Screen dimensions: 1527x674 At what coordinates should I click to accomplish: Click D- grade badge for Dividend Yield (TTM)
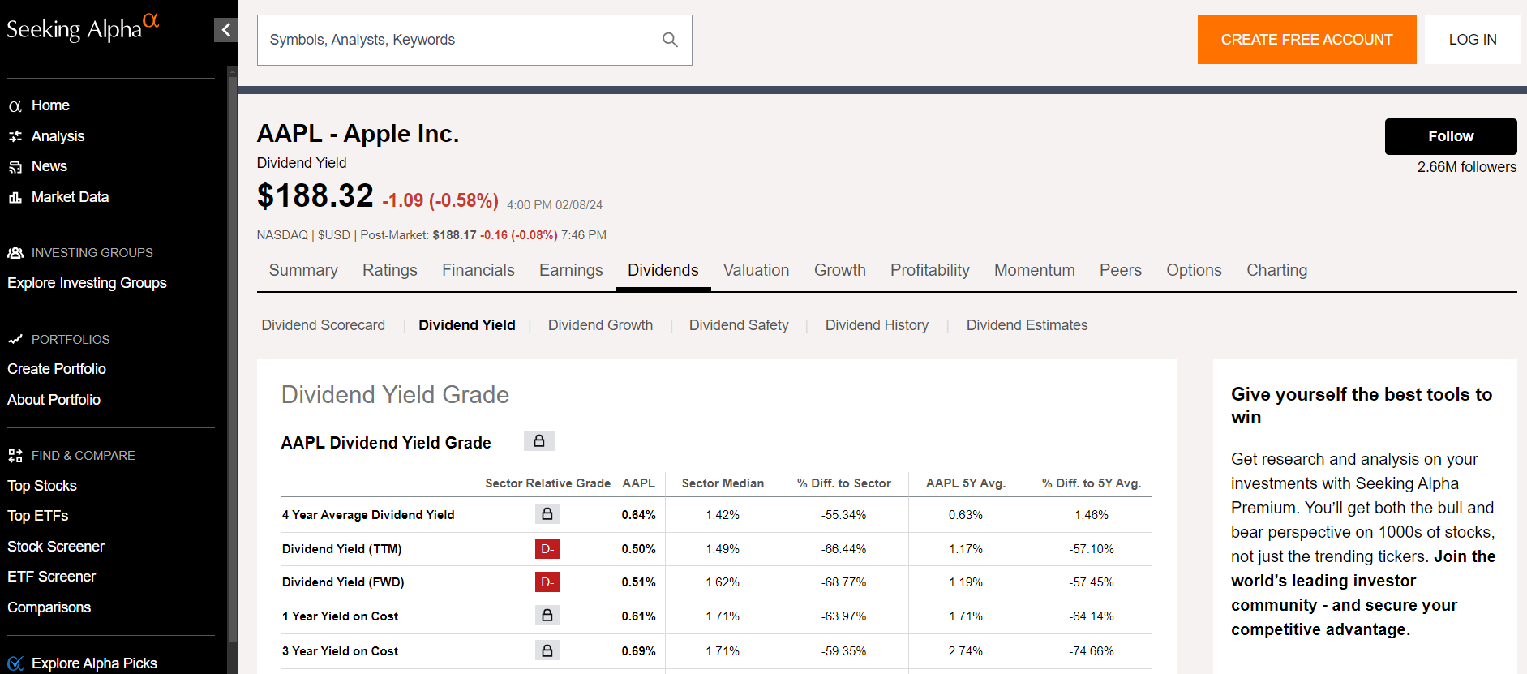tap(547, 549)
